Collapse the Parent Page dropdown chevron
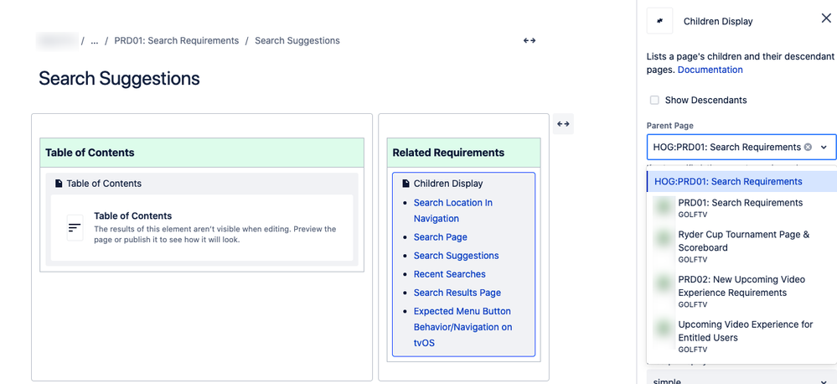Image resolution: width=837 pixels, height=384 pixels. pos(824,147)
